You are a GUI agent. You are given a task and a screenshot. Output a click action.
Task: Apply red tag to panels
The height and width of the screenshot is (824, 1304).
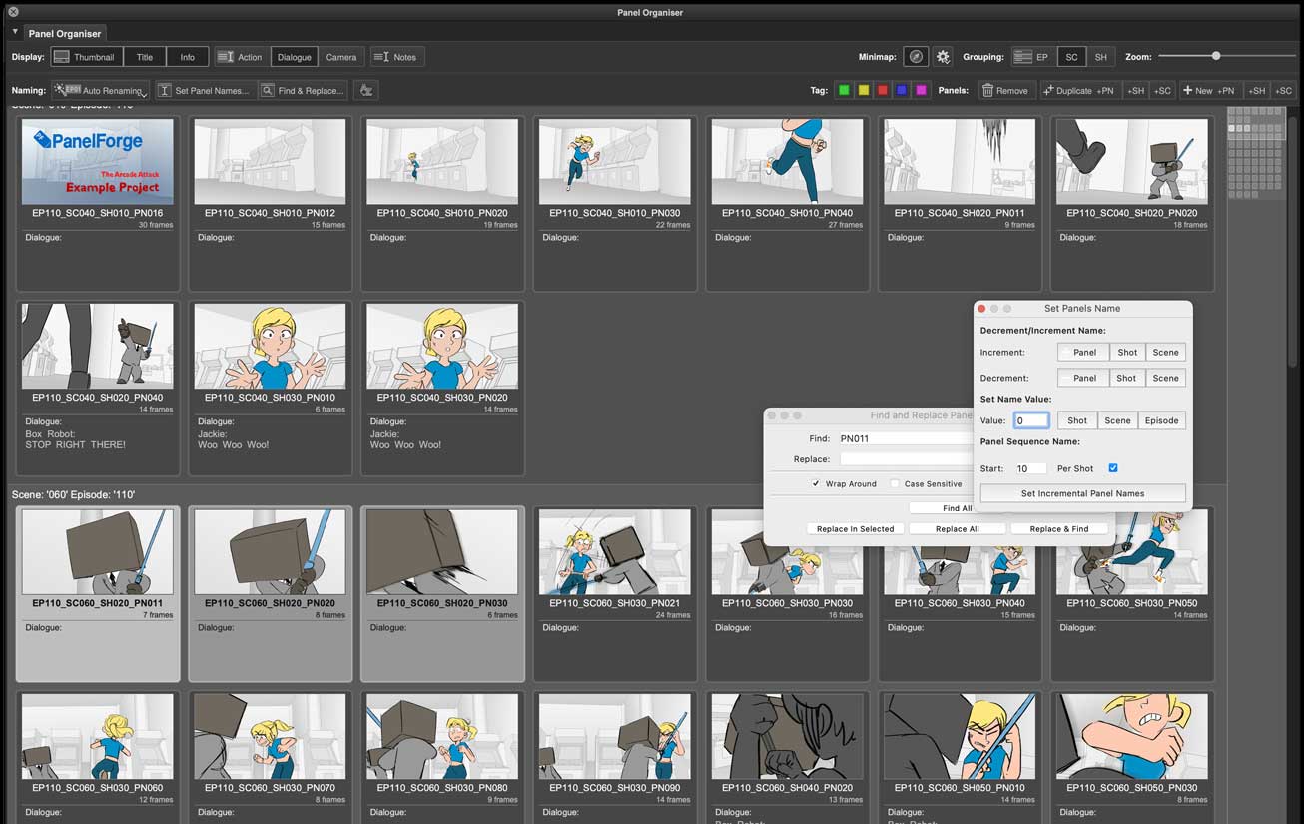click(883, 90)
